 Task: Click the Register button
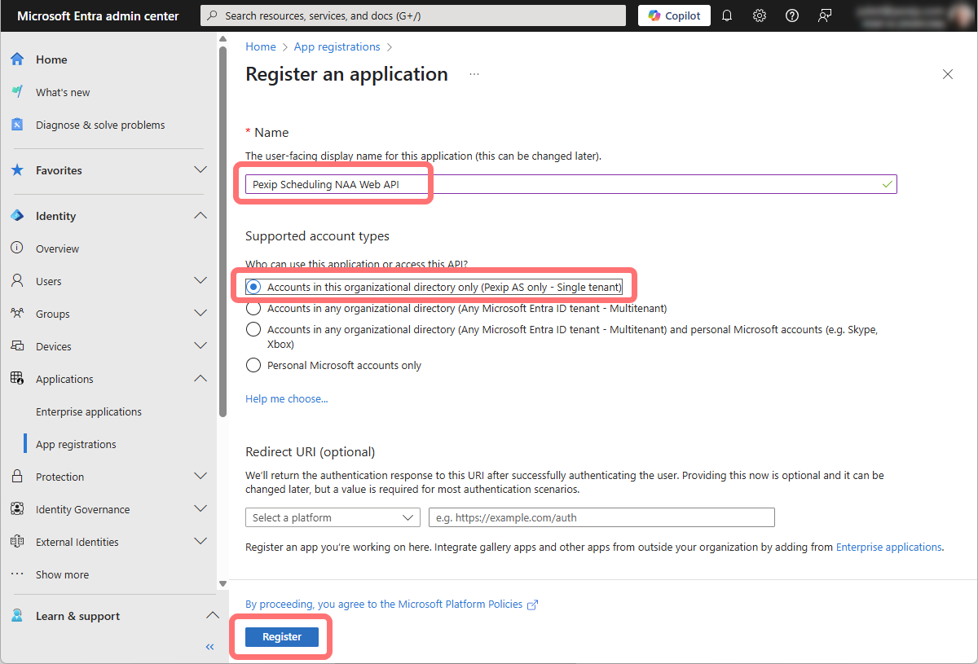[282, 637]
